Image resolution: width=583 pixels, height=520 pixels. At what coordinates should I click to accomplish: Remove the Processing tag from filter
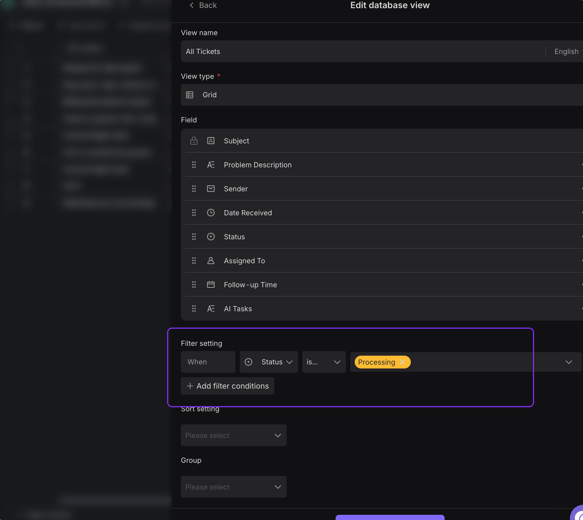[x=402, y=362]
